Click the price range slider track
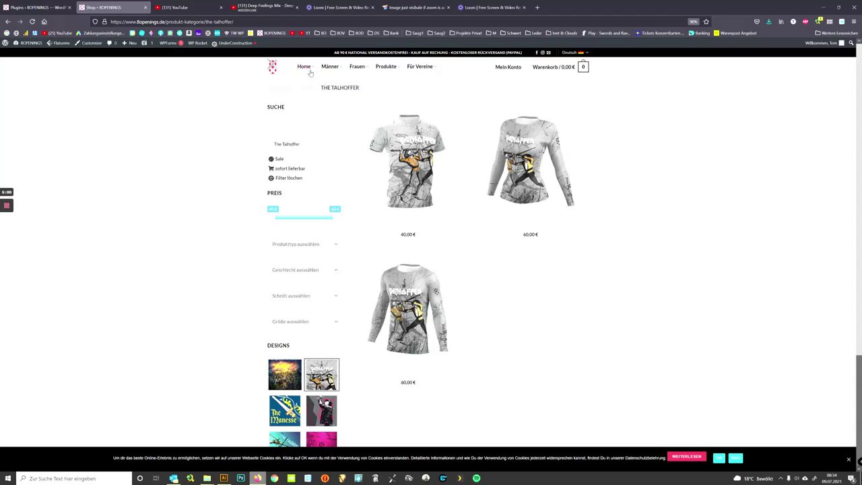Image resolution: width=862 pixels, height=485 pixels. coord(304,217)
